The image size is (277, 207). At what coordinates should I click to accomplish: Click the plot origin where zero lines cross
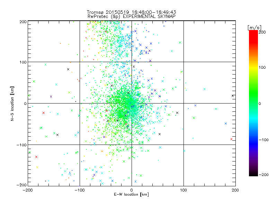point(132,103)
